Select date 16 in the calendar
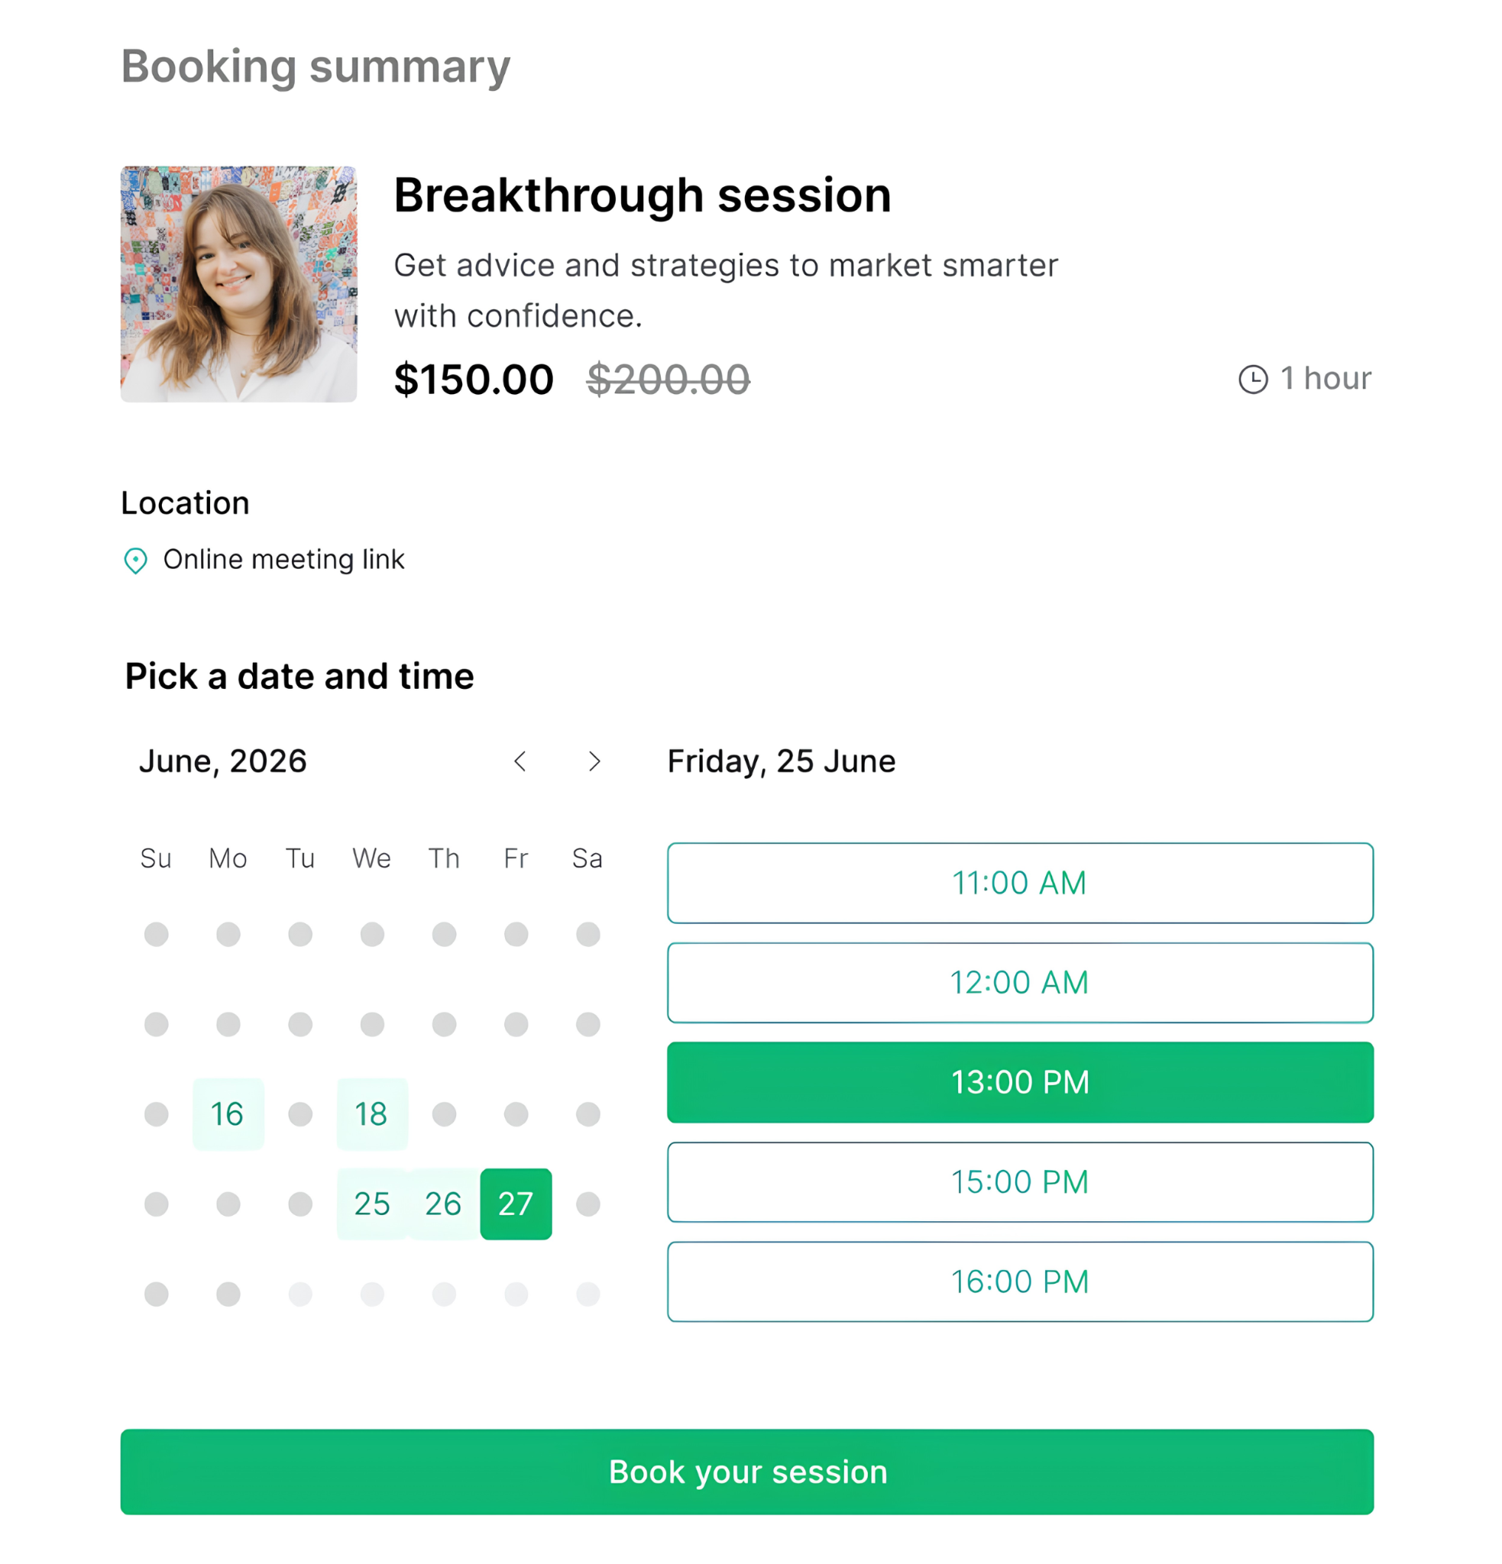This screenshot has width=1502, height=1564. tap(228, 1115)
